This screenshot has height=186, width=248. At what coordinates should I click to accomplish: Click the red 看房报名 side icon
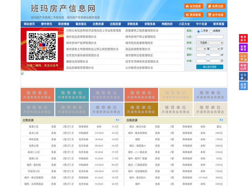click(243, 39)
